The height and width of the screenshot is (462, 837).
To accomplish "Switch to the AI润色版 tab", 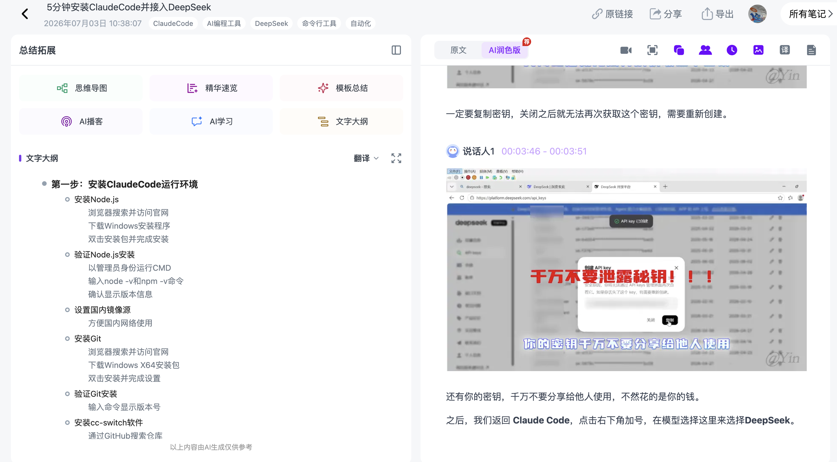I will coord(504,50).
